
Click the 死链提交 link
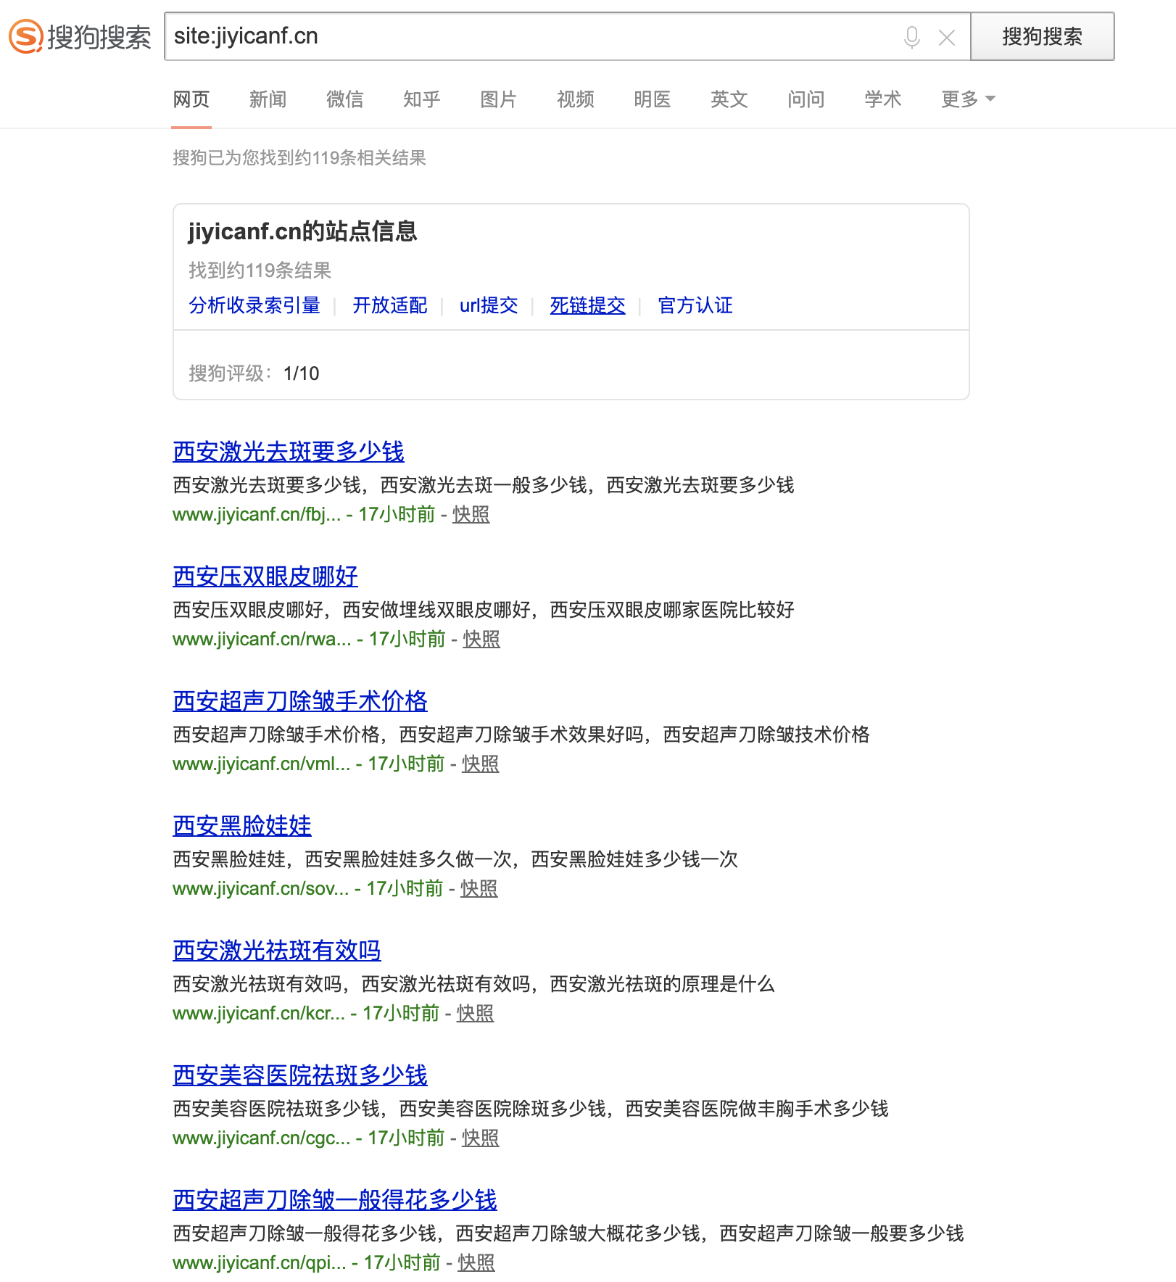pyautogui.click(x=588, y=305)
